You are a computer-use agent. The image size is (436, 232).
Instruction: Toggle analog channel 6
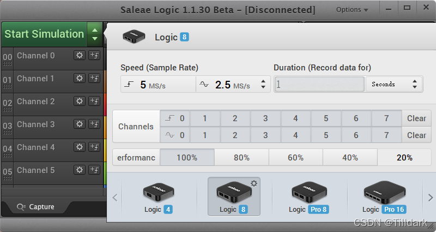[356, 135]
